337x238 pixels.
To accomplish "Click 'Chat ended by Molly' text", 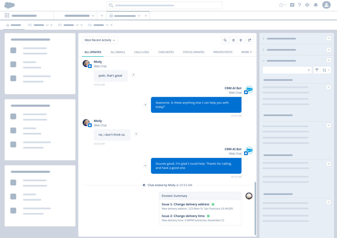I will tap(161, 185).
